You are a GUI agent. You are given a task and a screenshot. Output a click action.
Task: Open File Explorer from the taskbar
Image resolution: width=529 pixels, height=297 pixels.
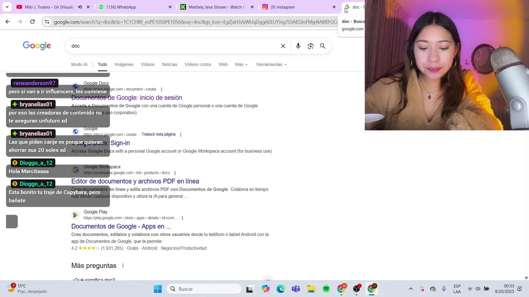pyautogui.click(x=311, y=289)
